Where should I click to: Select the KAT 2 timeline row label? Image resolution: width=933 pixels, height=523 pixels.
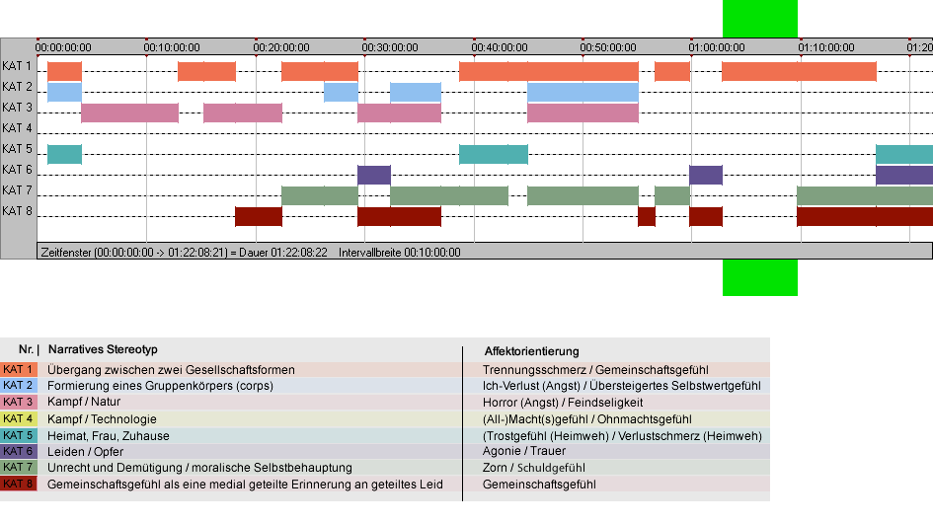click(x=17, y=87)
